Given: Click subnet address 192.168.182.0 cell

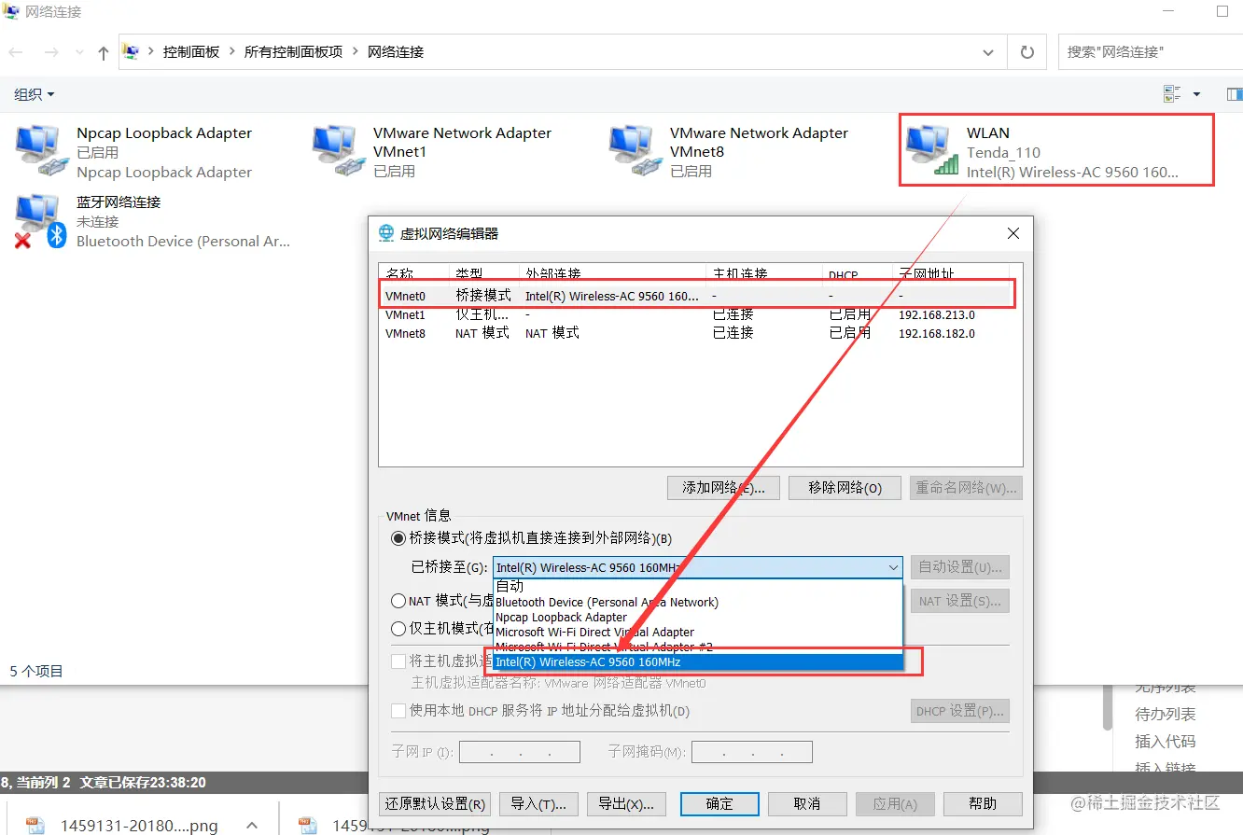Looking at the screenshot, I should [937, 333].
